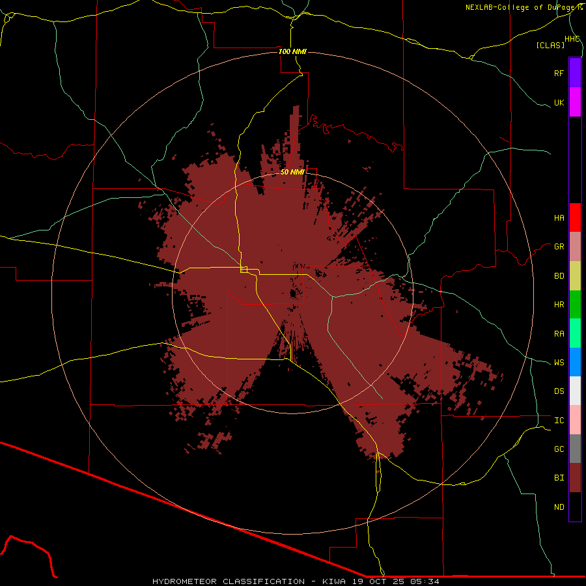Click the 'DS' legend label
586x586 pixels.
coord(559,391)
